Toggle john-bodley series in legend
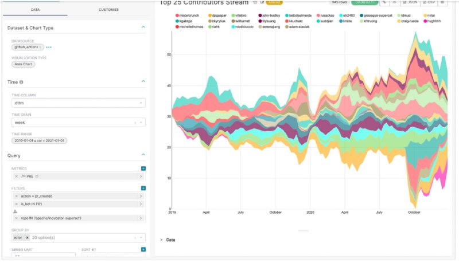 269,15
